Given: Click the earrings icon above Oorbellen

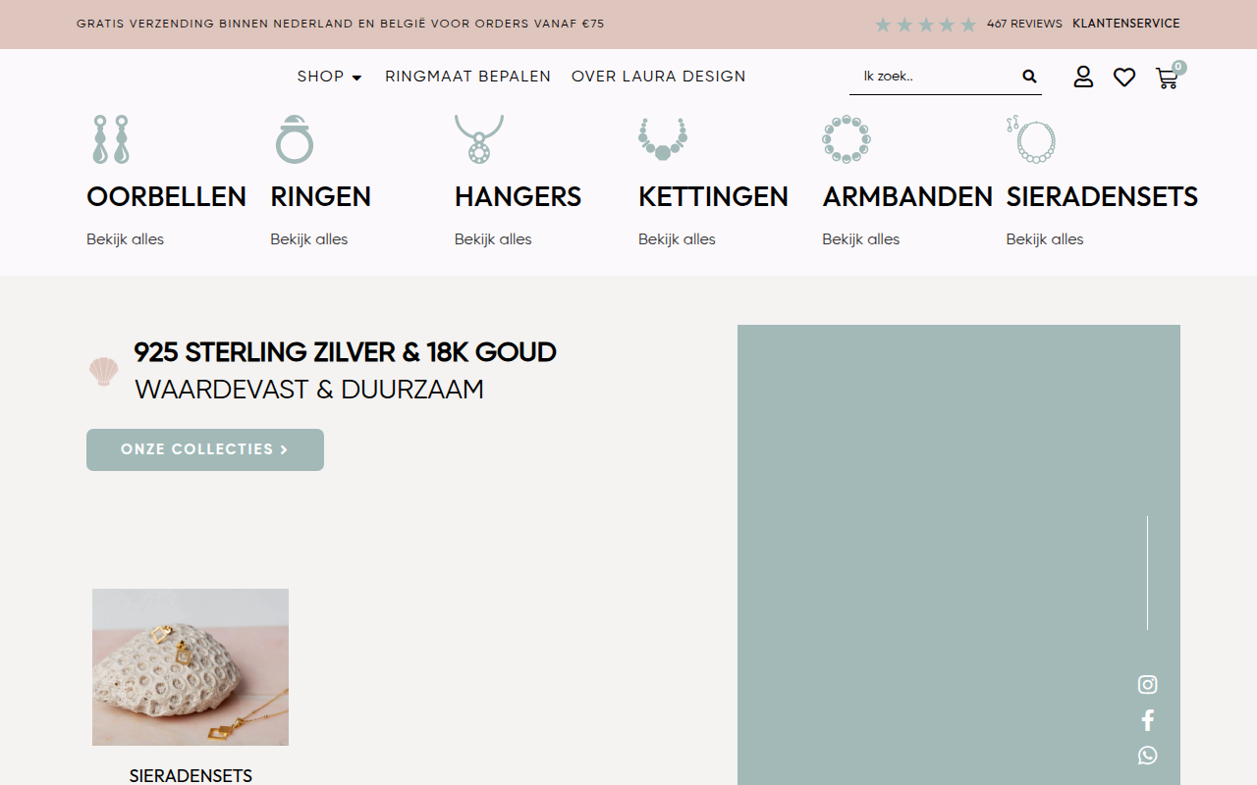Looking at the screenshot, I should tap(111, 139).
